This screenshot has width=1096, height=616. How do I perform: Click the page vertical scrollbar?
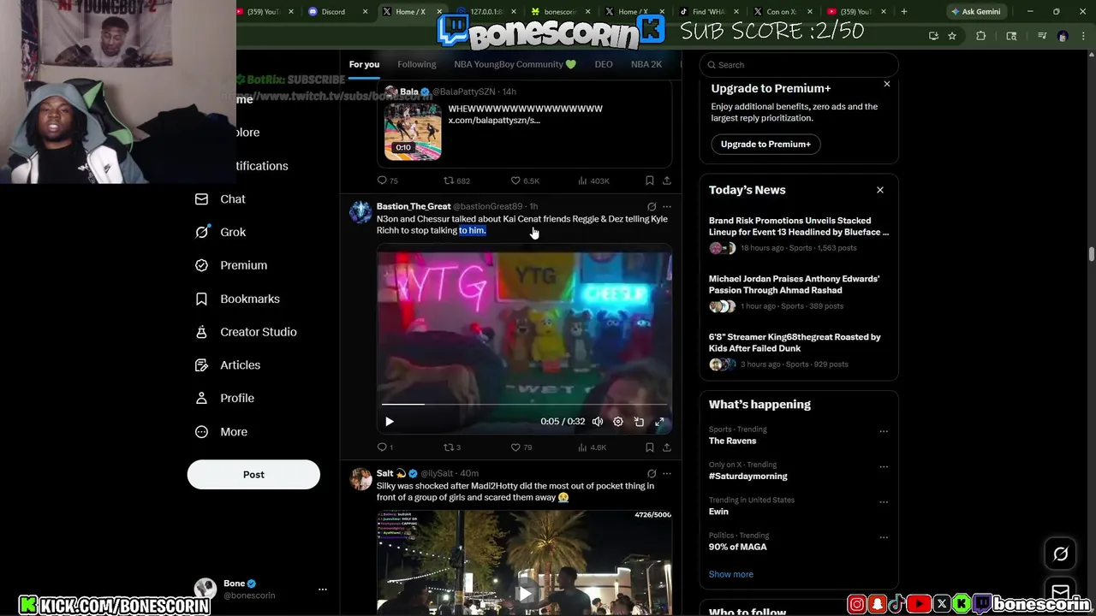[1091, 254]
